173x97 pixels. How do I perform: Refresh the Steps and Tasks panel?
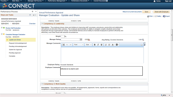point(30,15)
